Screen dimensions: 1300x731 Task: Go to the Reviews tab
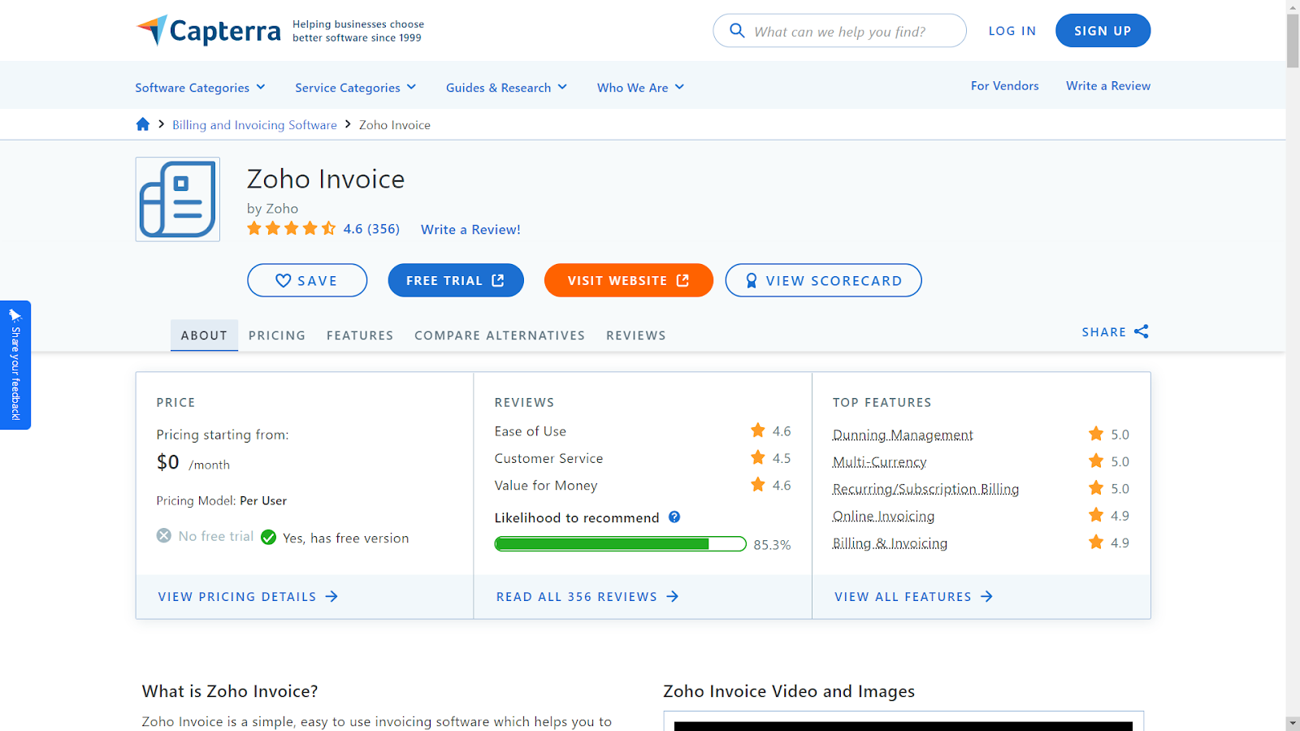pos(636,335)
